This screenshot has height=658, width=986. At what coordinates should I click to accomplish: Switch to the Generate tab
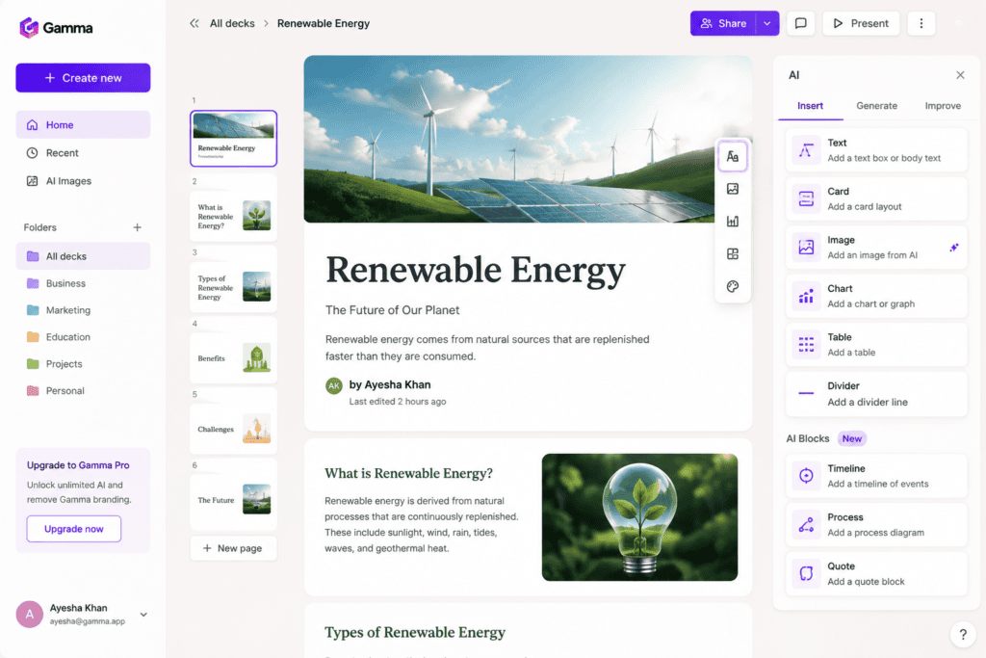coord(876,106)
